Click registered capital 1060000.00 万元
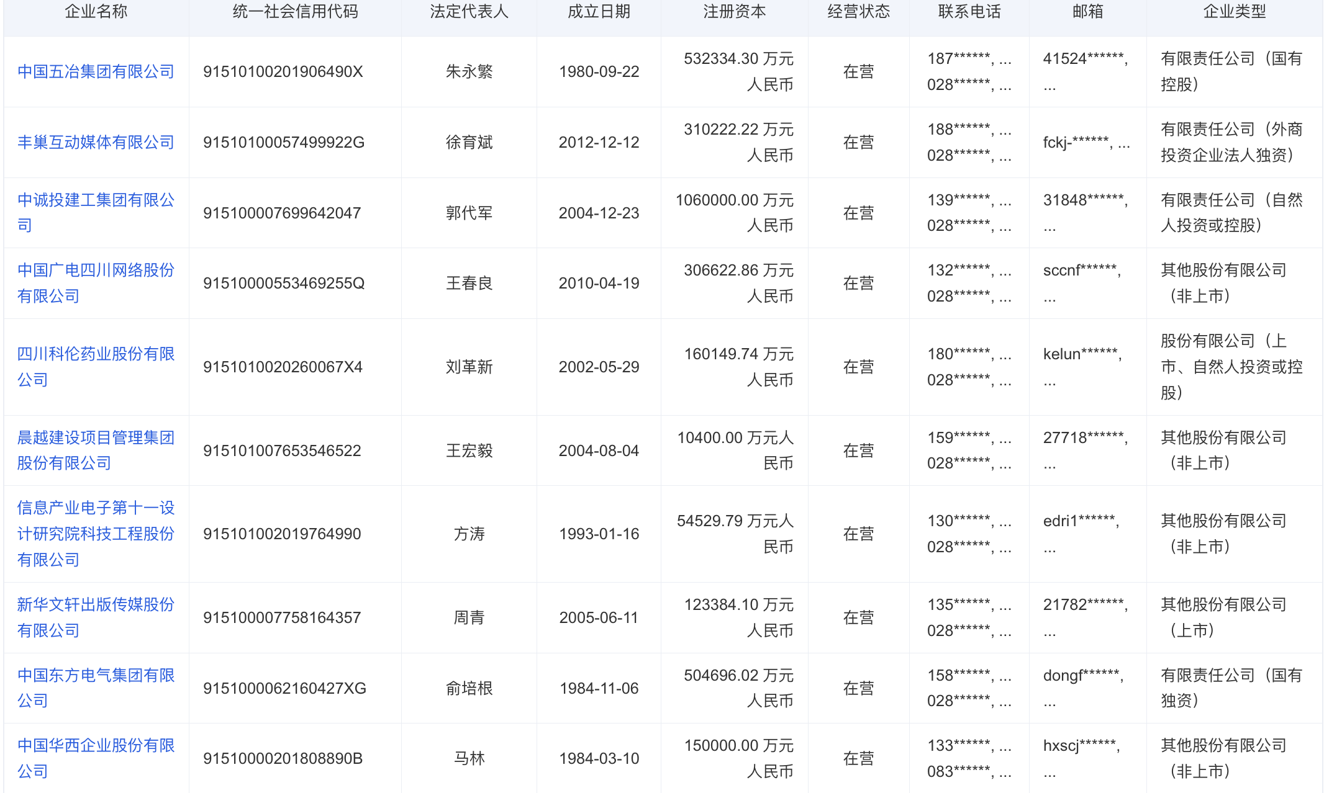Screen dimensions: 1324x793 734,200
